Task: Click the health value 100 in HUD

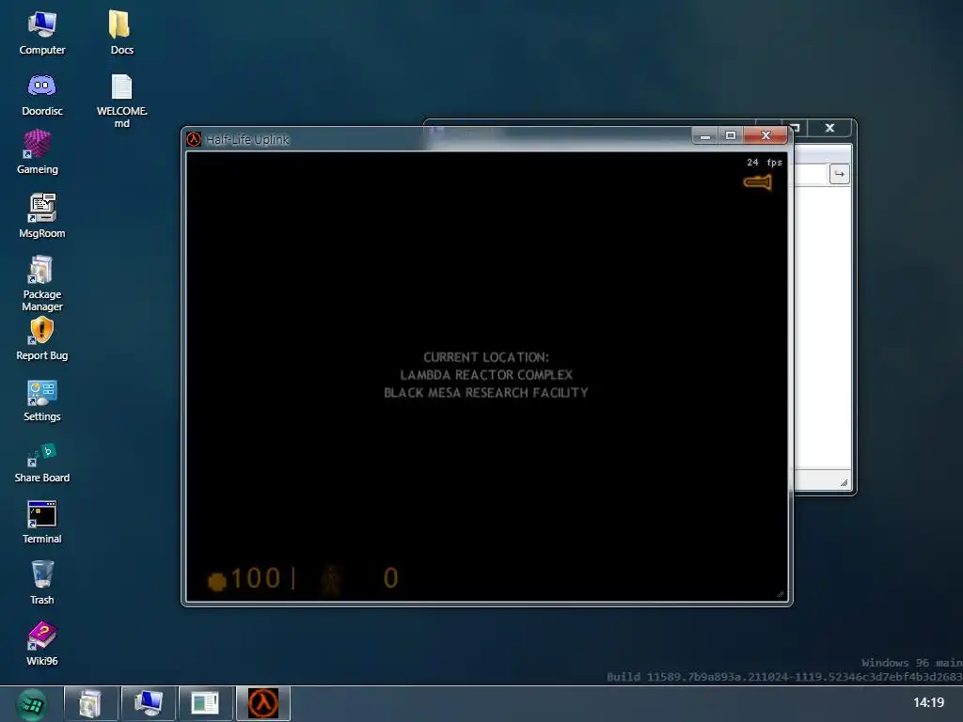Action: tap(256, 578)
